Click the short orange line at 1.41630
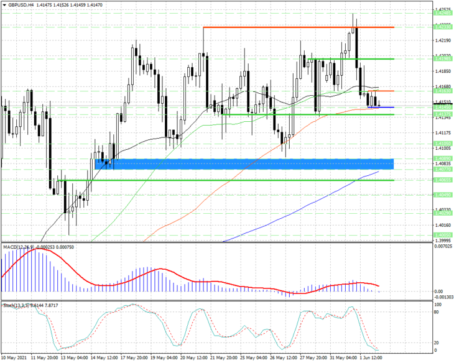The image size is (454, 363). (x=381, y=91)
